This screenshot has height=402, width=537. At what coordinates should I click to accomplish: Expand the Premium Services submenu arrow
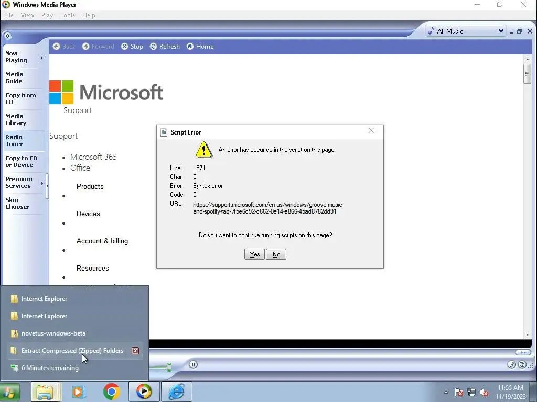tap(42, 184)
